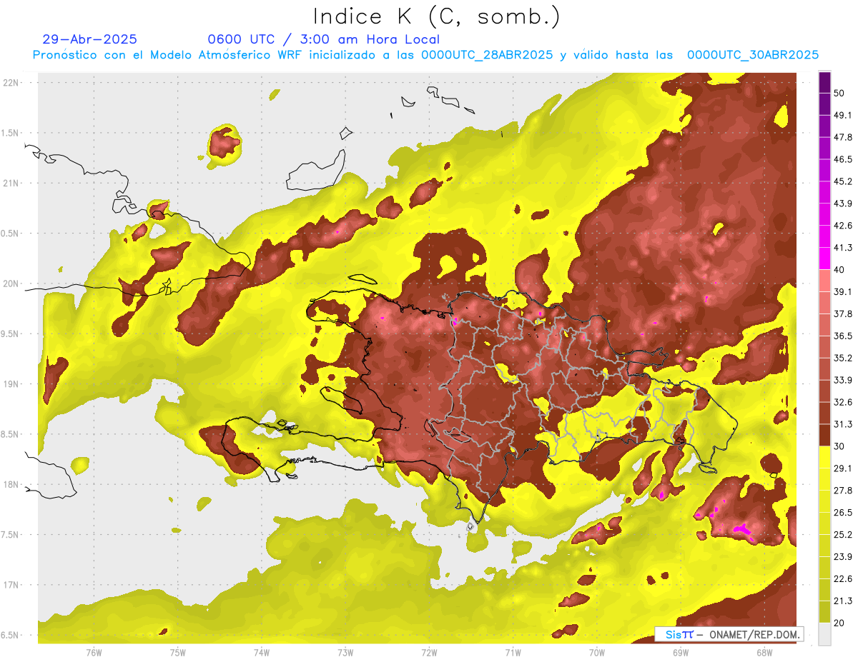The width and height of the screenshot is (858, 662).
Task: Click the colorbar value '21.3'
Action: click(843, 601)
